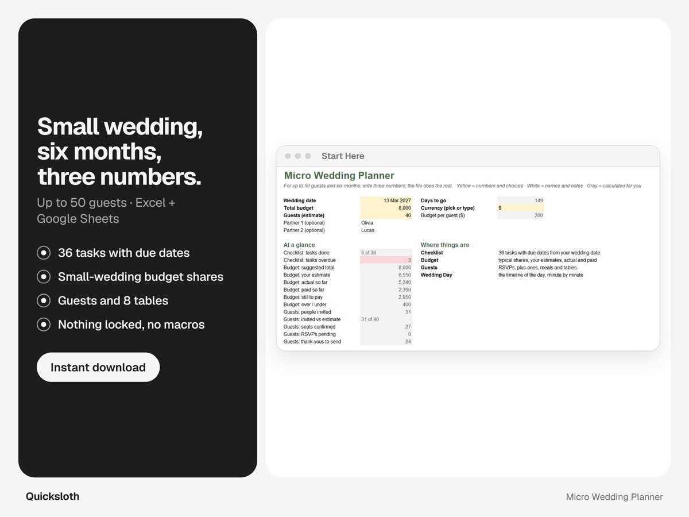This screenshot has width=689, height=517.
Task: Click the Up to 50 guests subtitle
Action: point(106,211)
